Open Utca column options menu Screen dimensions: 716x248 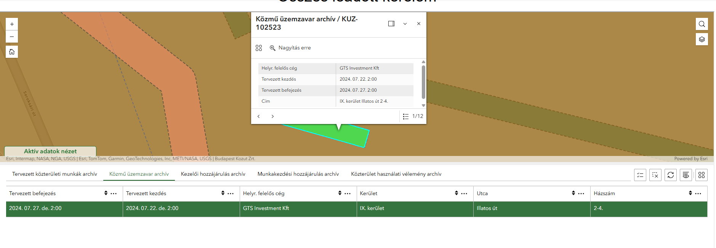click(x=581, y=194)
